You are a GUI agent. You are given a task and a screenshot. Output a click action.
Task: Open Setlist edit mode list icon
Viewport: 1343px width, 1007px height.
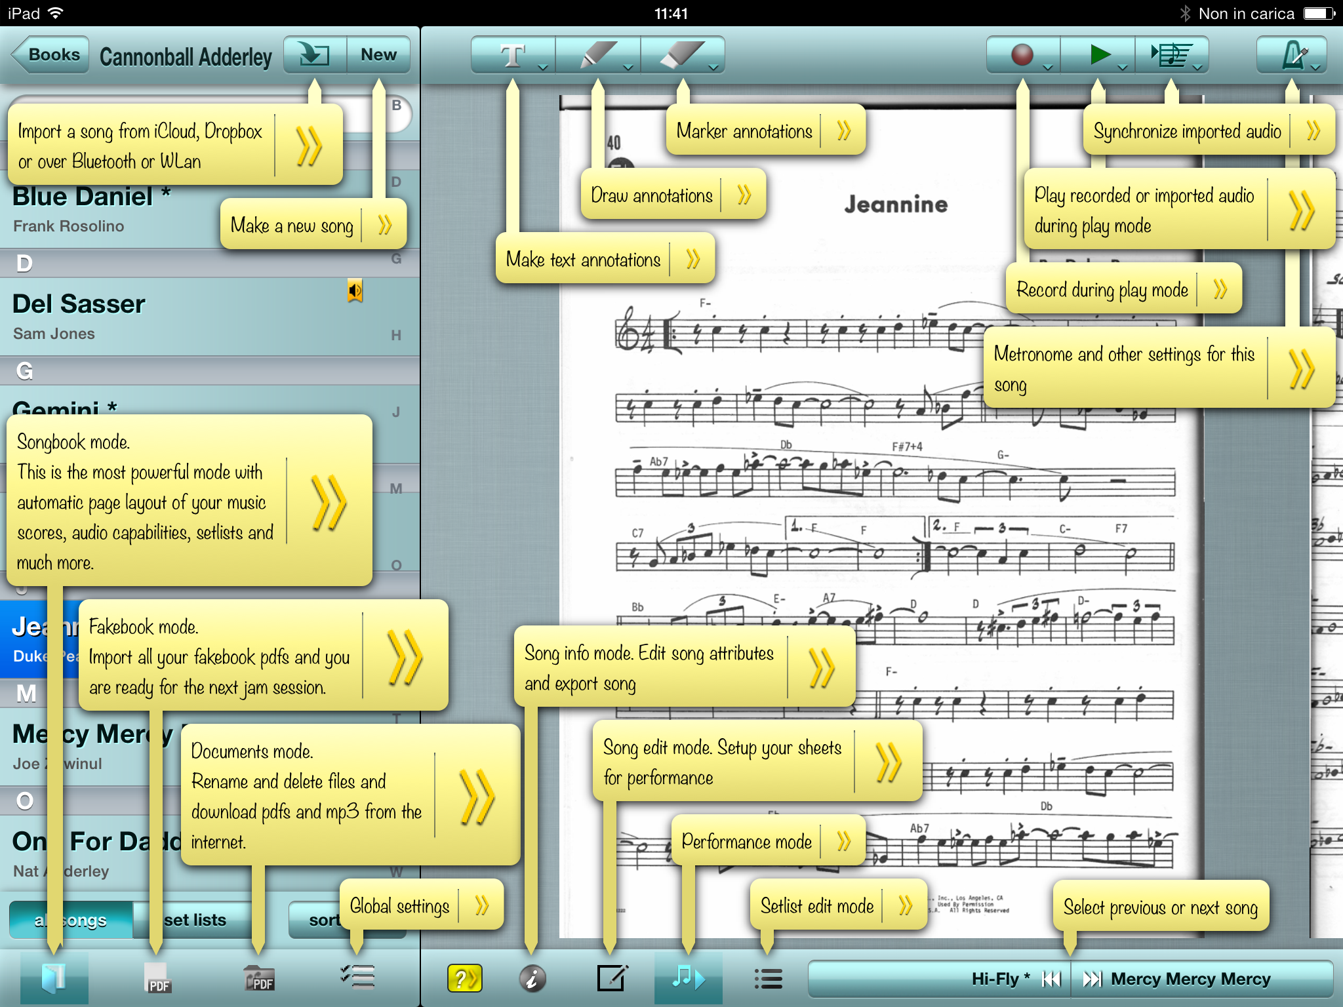pyautogui.click(x=768, y=979)
